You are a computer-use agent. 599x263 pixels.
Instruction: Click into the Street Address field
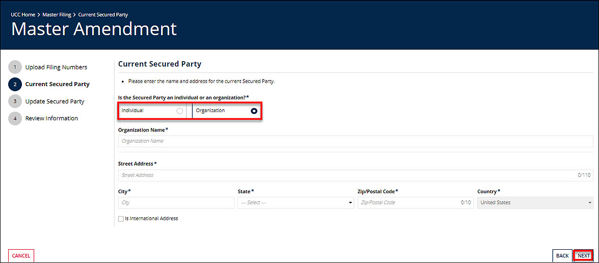pyautogui.click(x=347, y=175)
